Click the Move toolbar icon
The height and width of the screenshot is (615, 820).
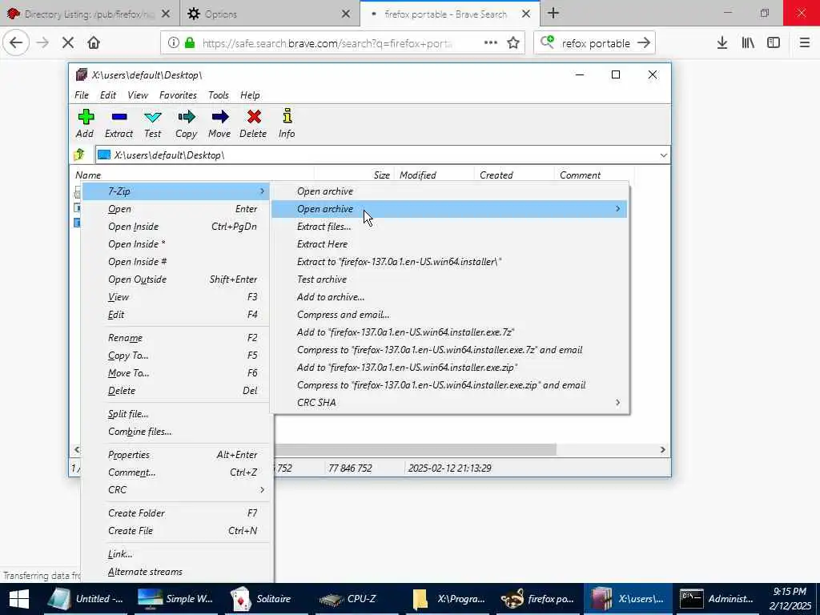point(219,123)
